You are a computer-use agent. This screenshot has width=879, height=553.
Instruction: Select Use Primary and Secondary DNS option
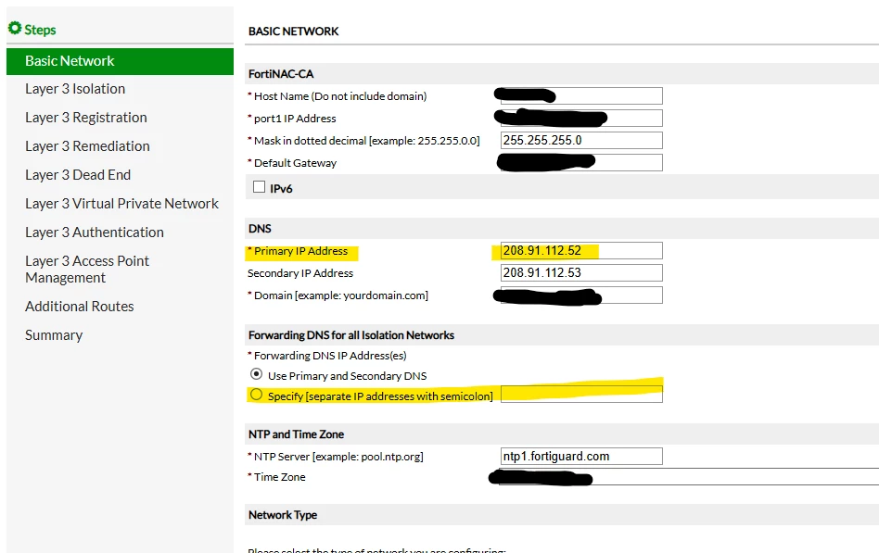pyautogui.click(x=256, y=373)
